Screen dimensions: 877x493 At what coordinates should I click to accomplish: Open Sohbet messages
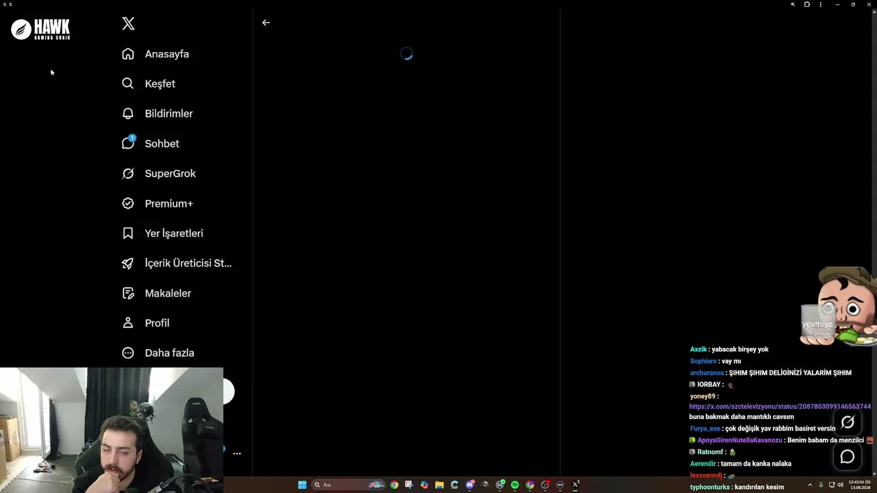162,143
